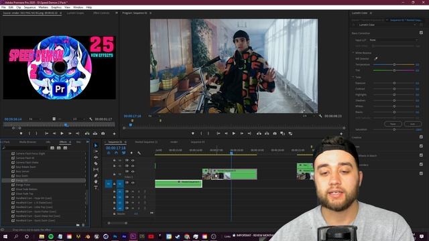Click the Effects panel search field
The height and width of the screenshot is (241, 429).
[25, 148]
